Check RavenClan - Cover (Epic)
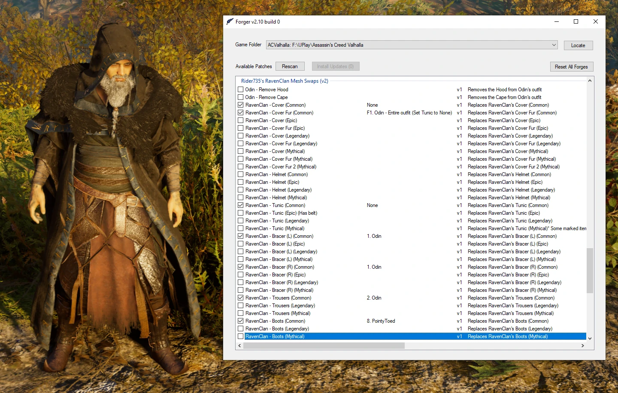This screenshot has height=393, width=618. pos(241,120)
